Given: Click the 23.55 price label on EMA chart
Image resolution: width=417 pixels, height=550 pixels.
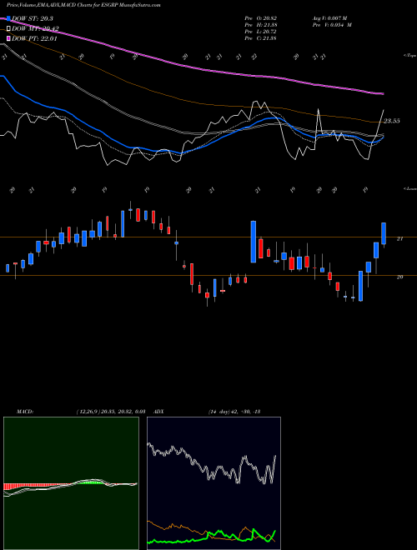Looking at the screenshot, I should coord(391,121).
